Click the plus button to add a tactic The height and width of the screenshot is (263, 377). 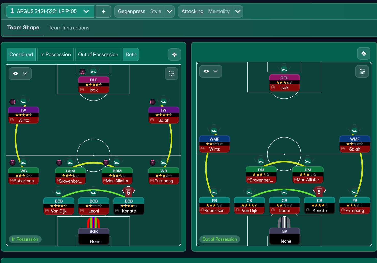[x=103, y=11]
